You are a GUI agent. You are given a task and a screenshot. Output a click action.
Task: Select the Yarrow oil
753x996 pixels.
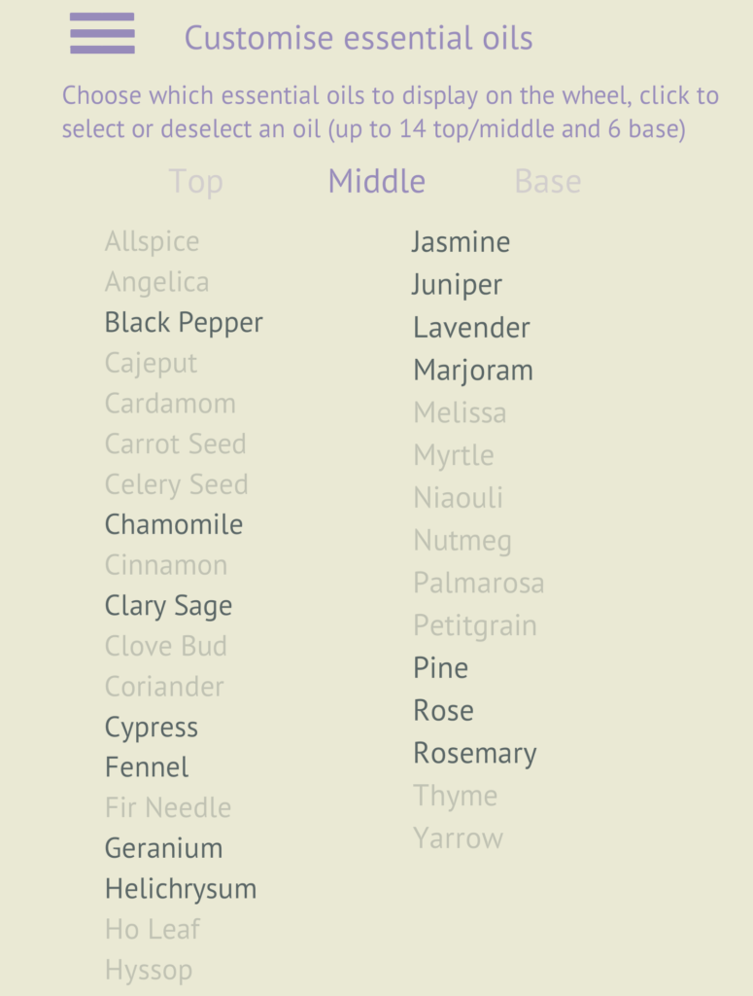point(458,838)
